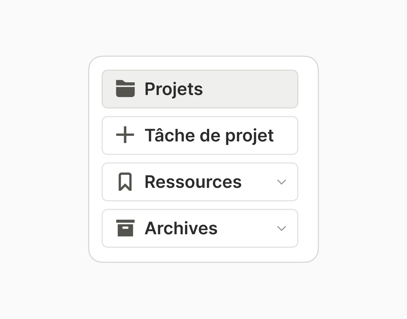The image size is (407, 319).
Task: Click the Projets text label
Action: coord(174,89)
